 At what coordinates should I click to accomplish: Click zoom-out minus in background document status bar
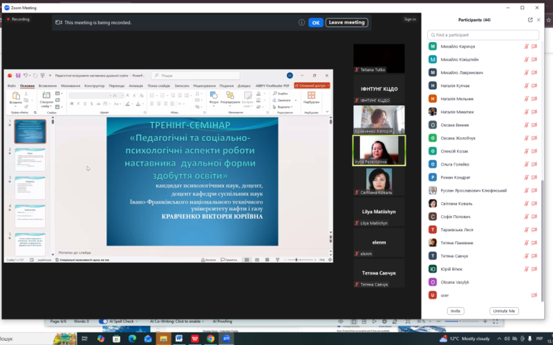click(x=438, y=322)
